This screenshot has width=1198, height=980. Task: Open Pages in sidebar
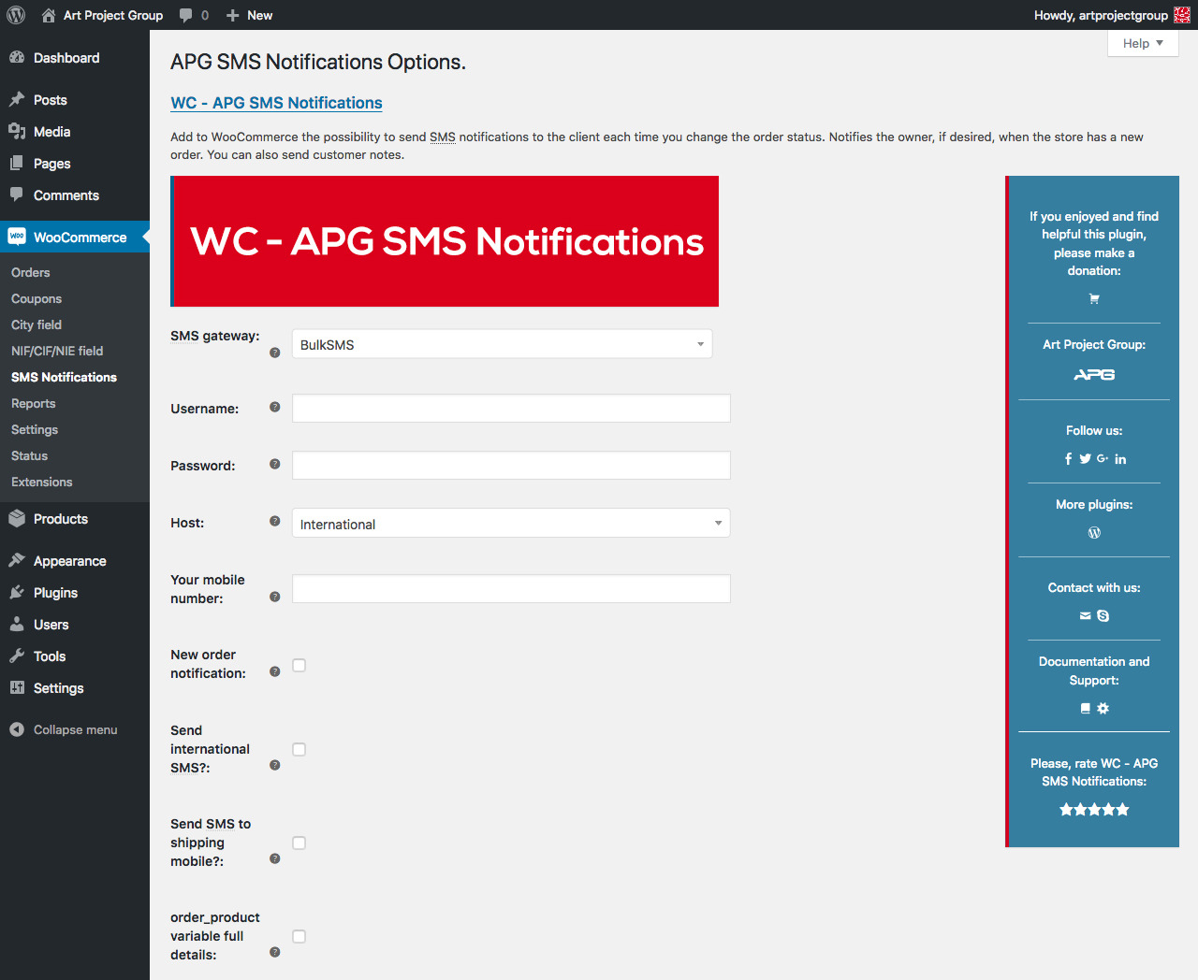75,164
